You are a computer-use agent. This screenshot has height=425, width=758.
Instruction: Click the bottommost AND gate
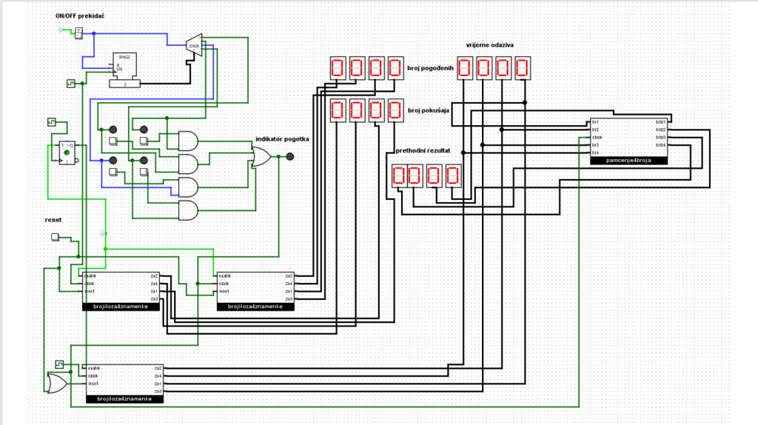[x=188, y=210]
